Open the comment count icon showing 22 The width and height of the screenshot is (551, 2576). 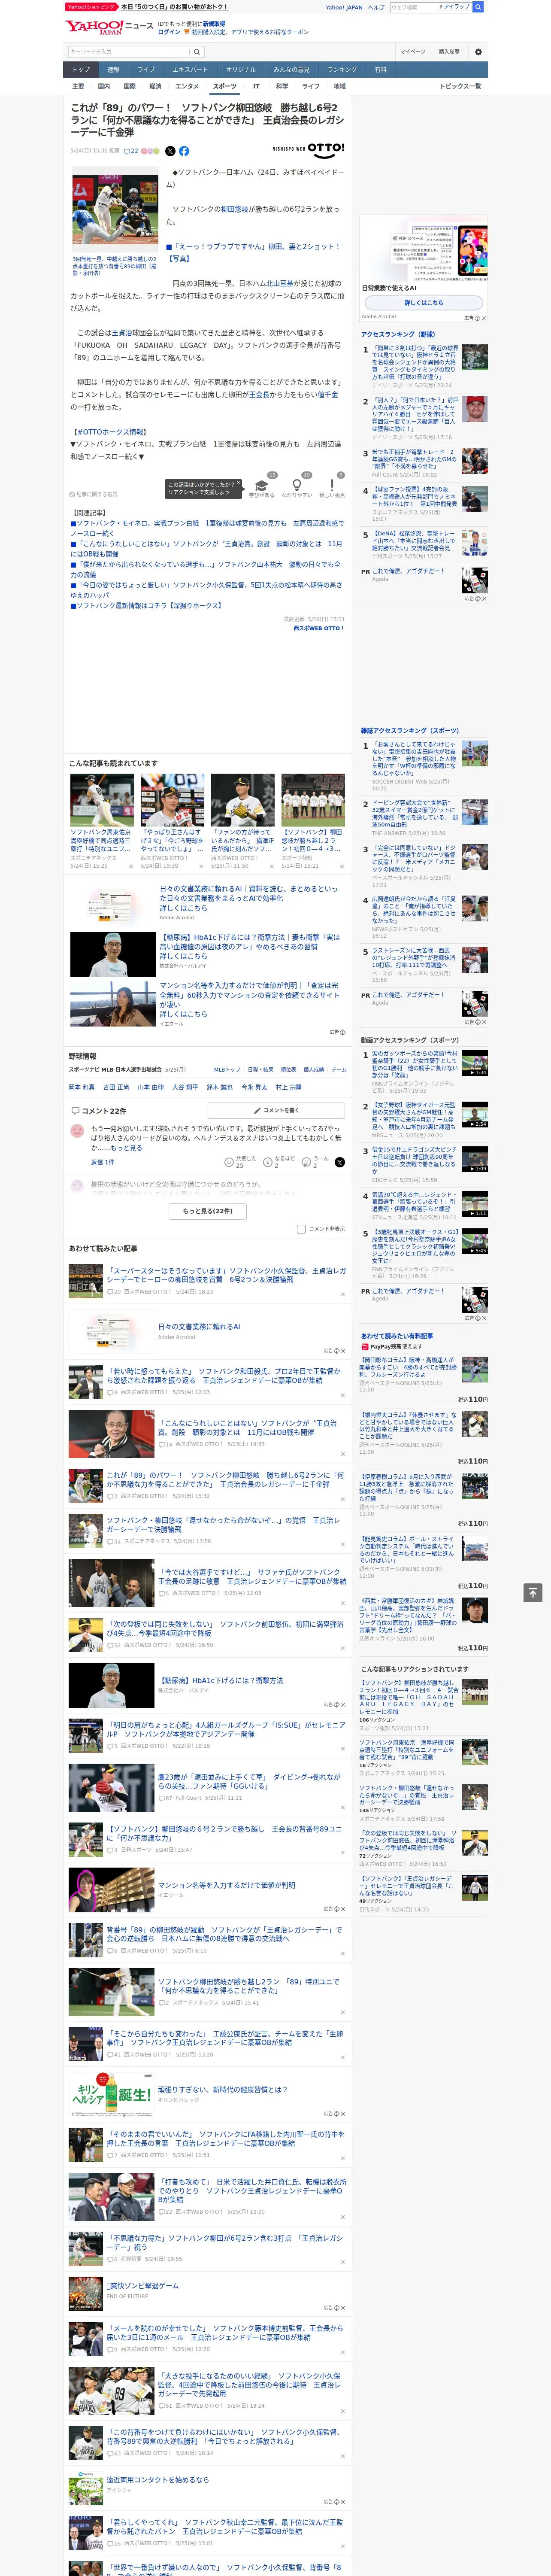(131, 151)
